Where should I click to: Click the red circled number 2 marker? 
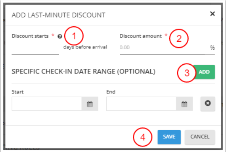point(179,38)
